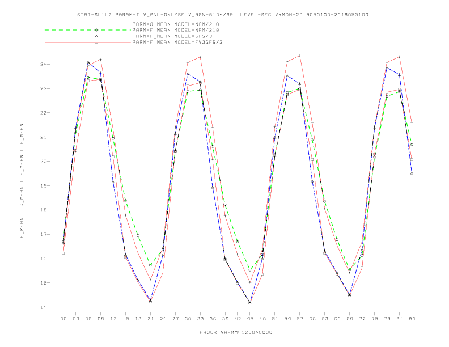
Task: Select legend entry PARM=F_MEAN MODEL=GFS/3
Action: [x=172, y=36]
